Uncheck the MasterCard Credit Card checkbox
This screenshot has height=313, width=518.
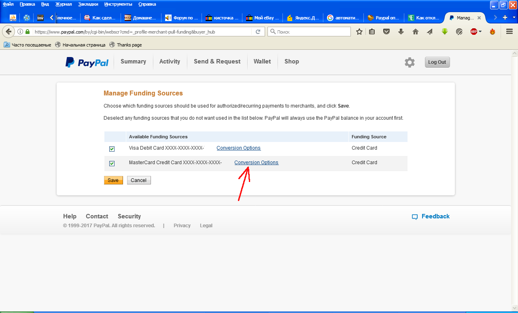(112, 163)
